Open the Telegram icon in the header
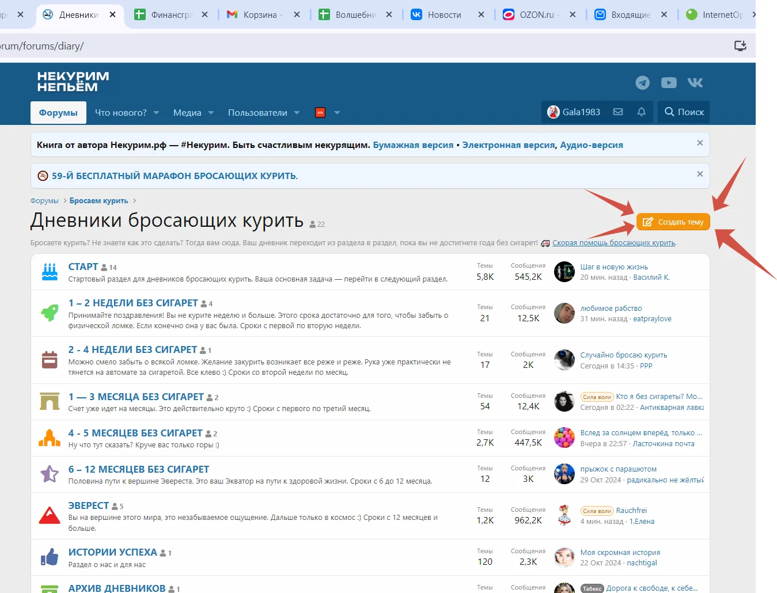 642,83
